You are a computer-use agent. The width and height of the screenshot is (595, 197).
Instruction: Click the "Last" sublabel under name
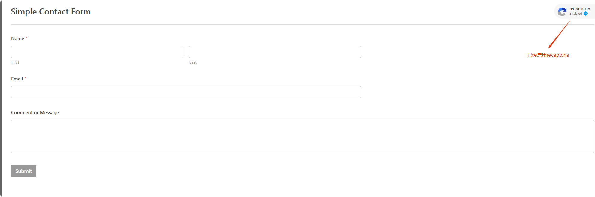tap(193, 62)
